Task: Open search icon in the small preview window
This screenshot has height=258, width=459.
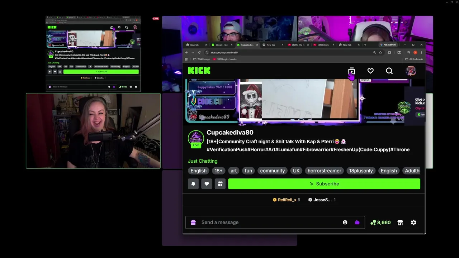Action: click(126, 27)
